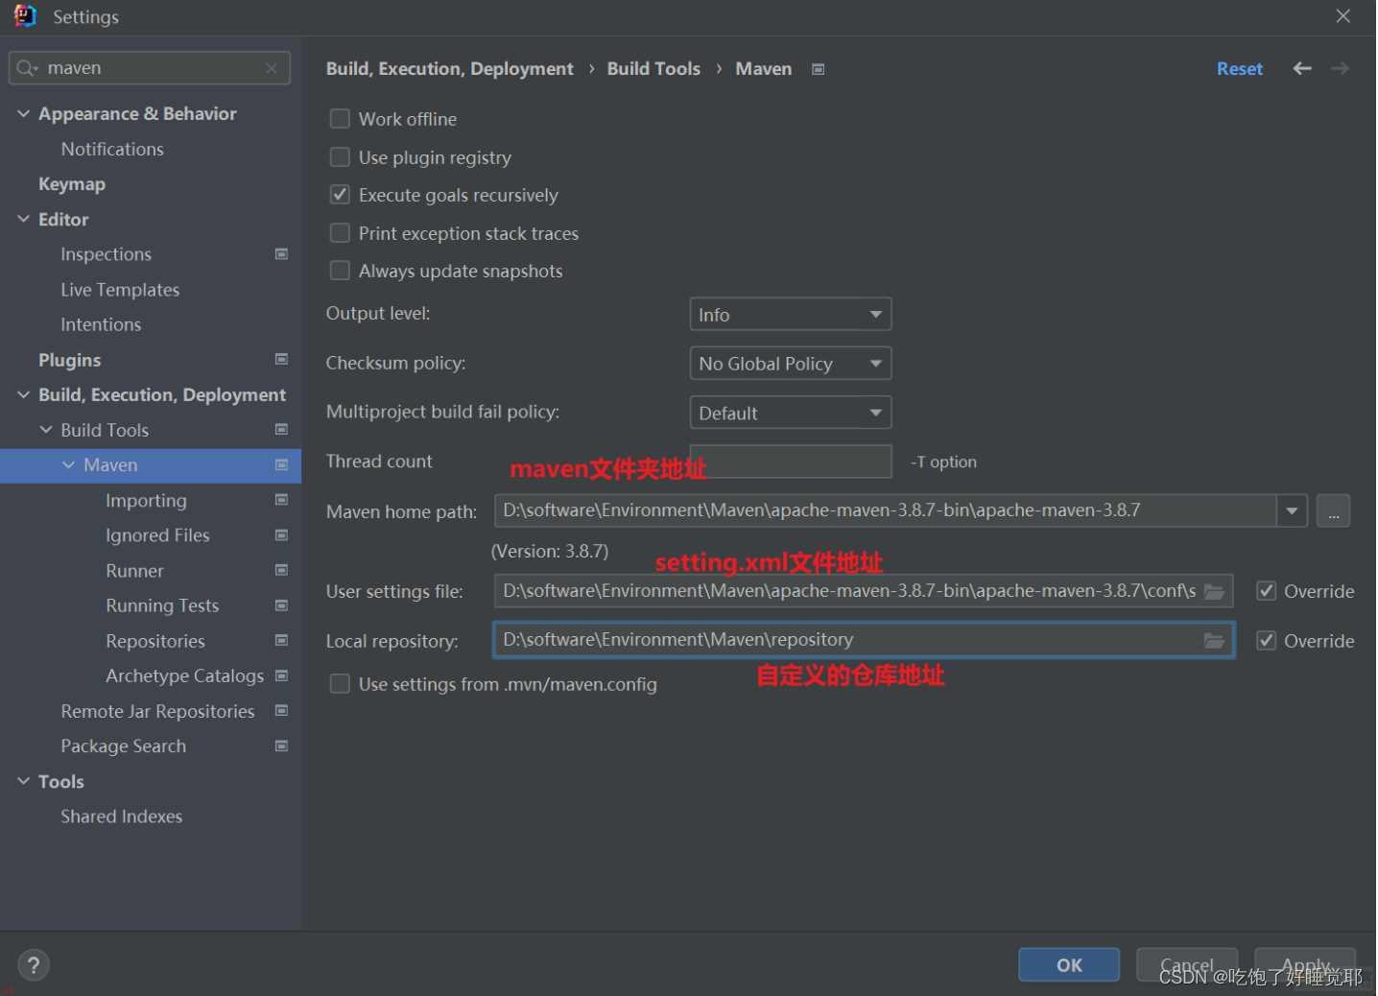
Task: Collapse Build, Execution, Deployment section
Action: [x=23, y=394]
